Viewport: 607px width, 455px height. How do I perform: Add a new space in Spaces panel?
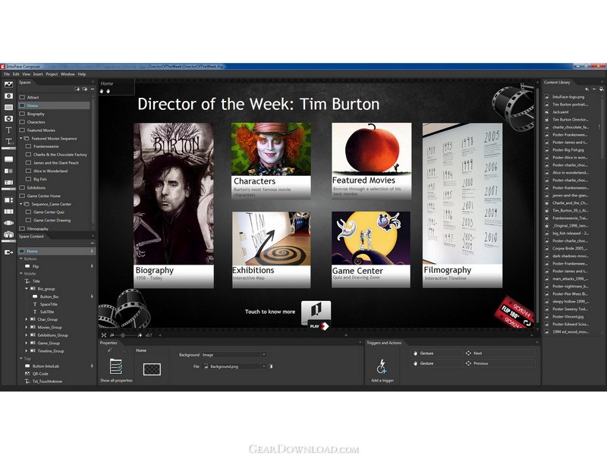point(77,89)
